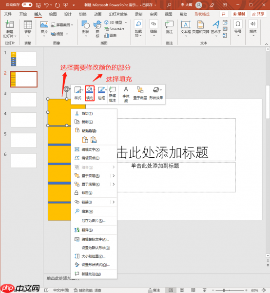
Task: Choose 设置形状格式 from context menu
Action: [94, 265]
